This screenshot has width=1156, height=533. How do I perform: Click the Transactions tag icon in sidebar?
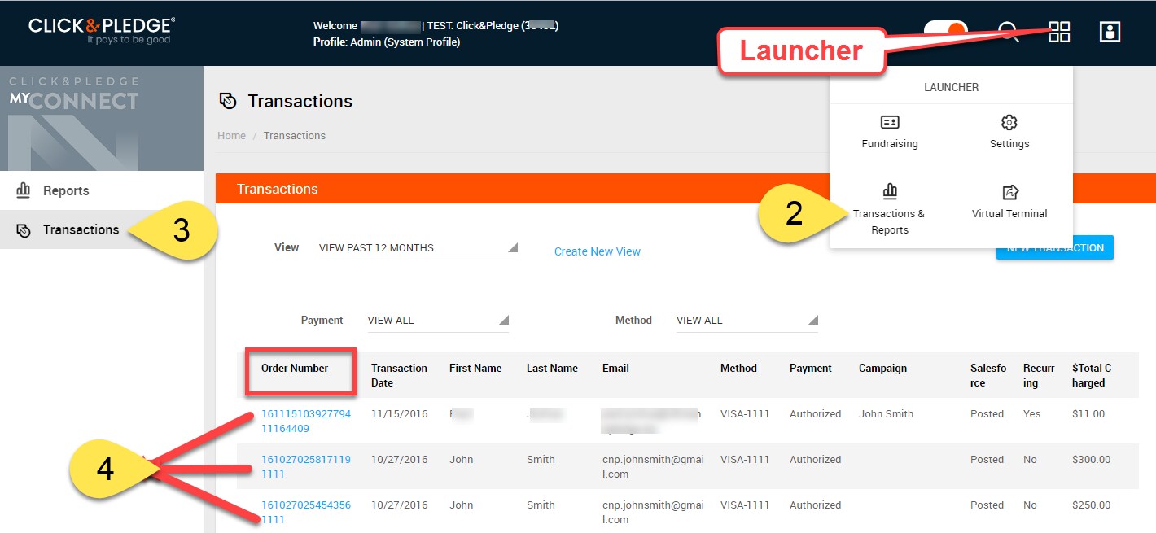click(24, 230)
